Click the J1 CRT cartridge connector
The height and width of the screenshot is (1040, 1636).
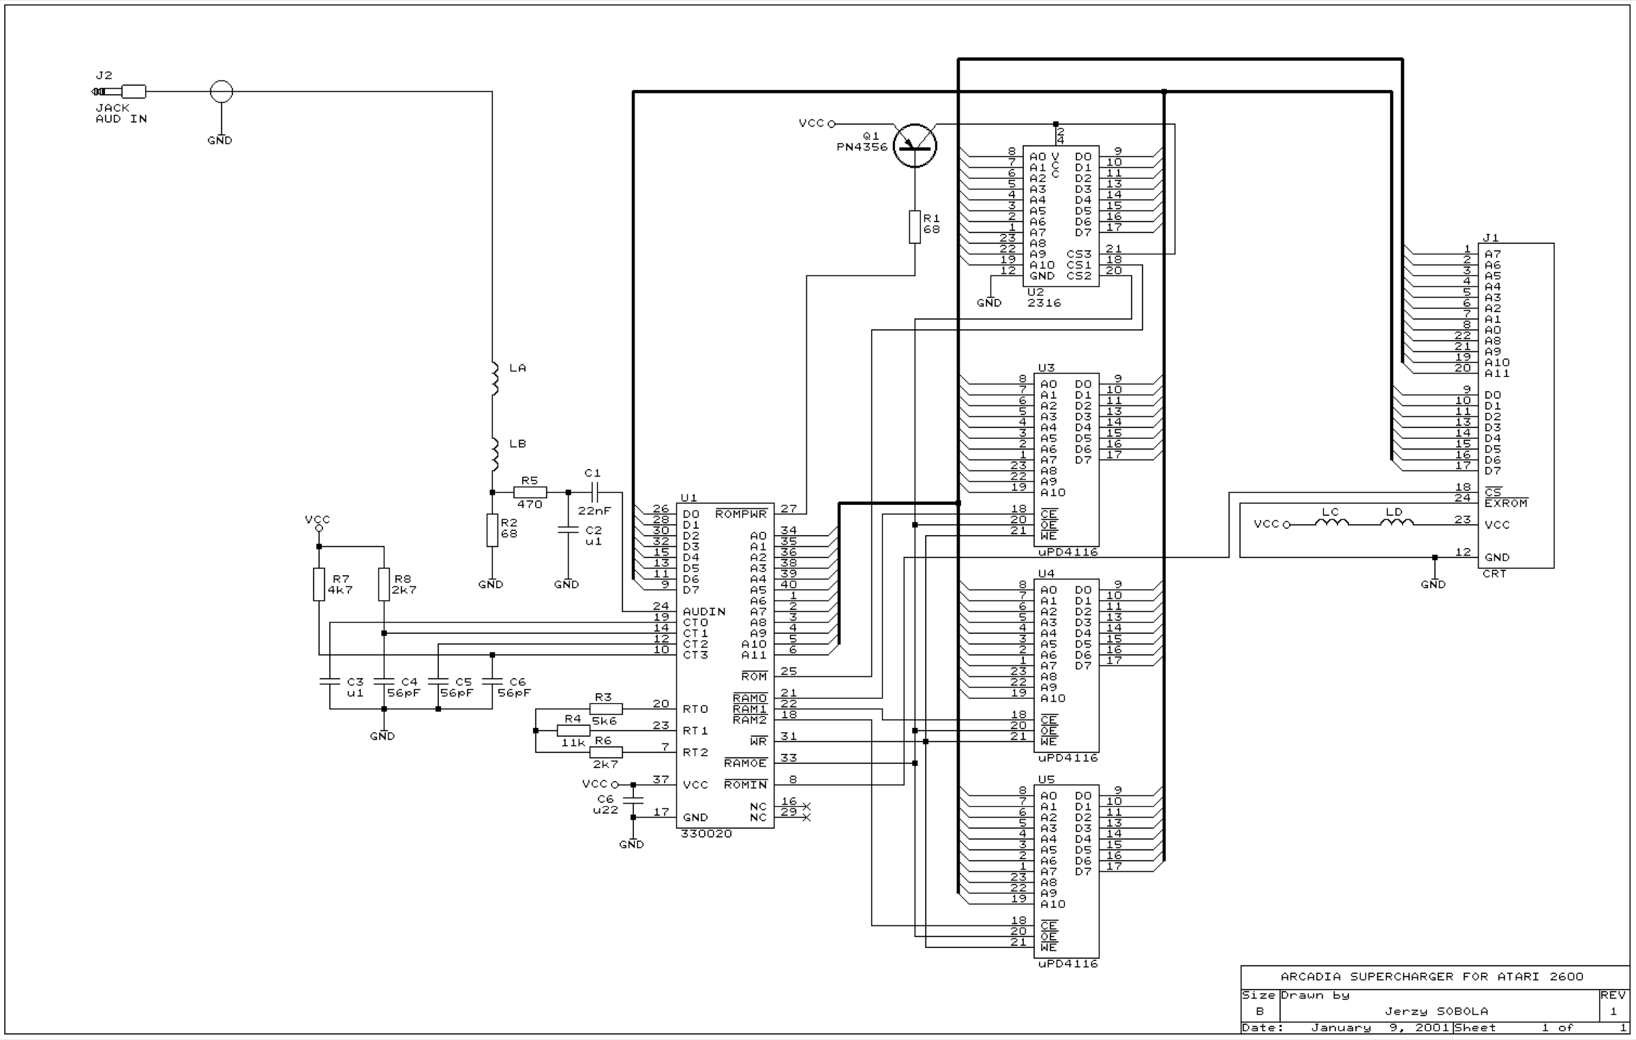click(x=1516, y=406)
